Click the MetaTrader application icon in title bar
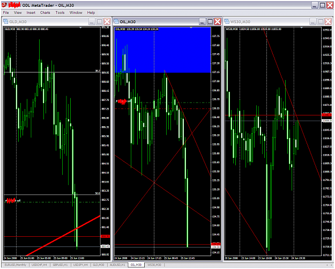The image size is (335, 269). [4, 5]
